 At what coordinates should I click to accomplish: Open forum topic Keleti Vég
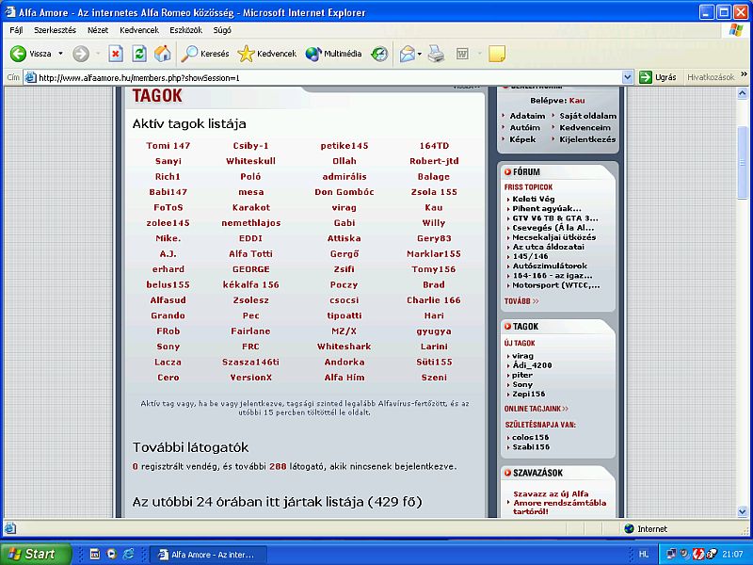pyautogui.click(x=534, y=199)
